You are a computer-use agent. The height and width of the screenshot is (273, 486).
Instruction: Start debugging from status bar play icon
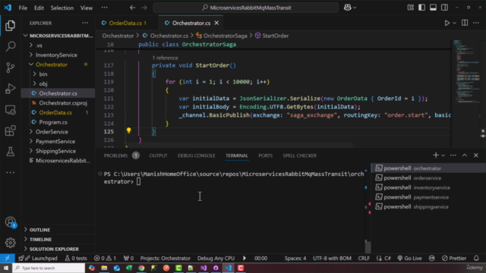pyautogui.click(x=245, y=258)
